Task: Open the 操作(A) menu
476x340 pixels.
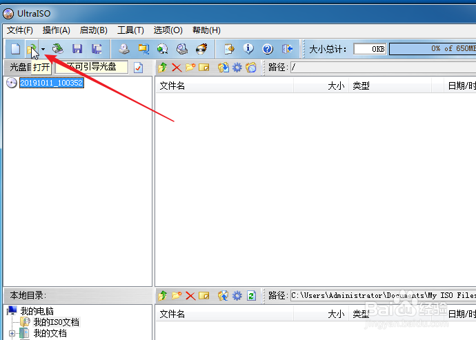Action: pyautogui.click(x=56, y=30)
